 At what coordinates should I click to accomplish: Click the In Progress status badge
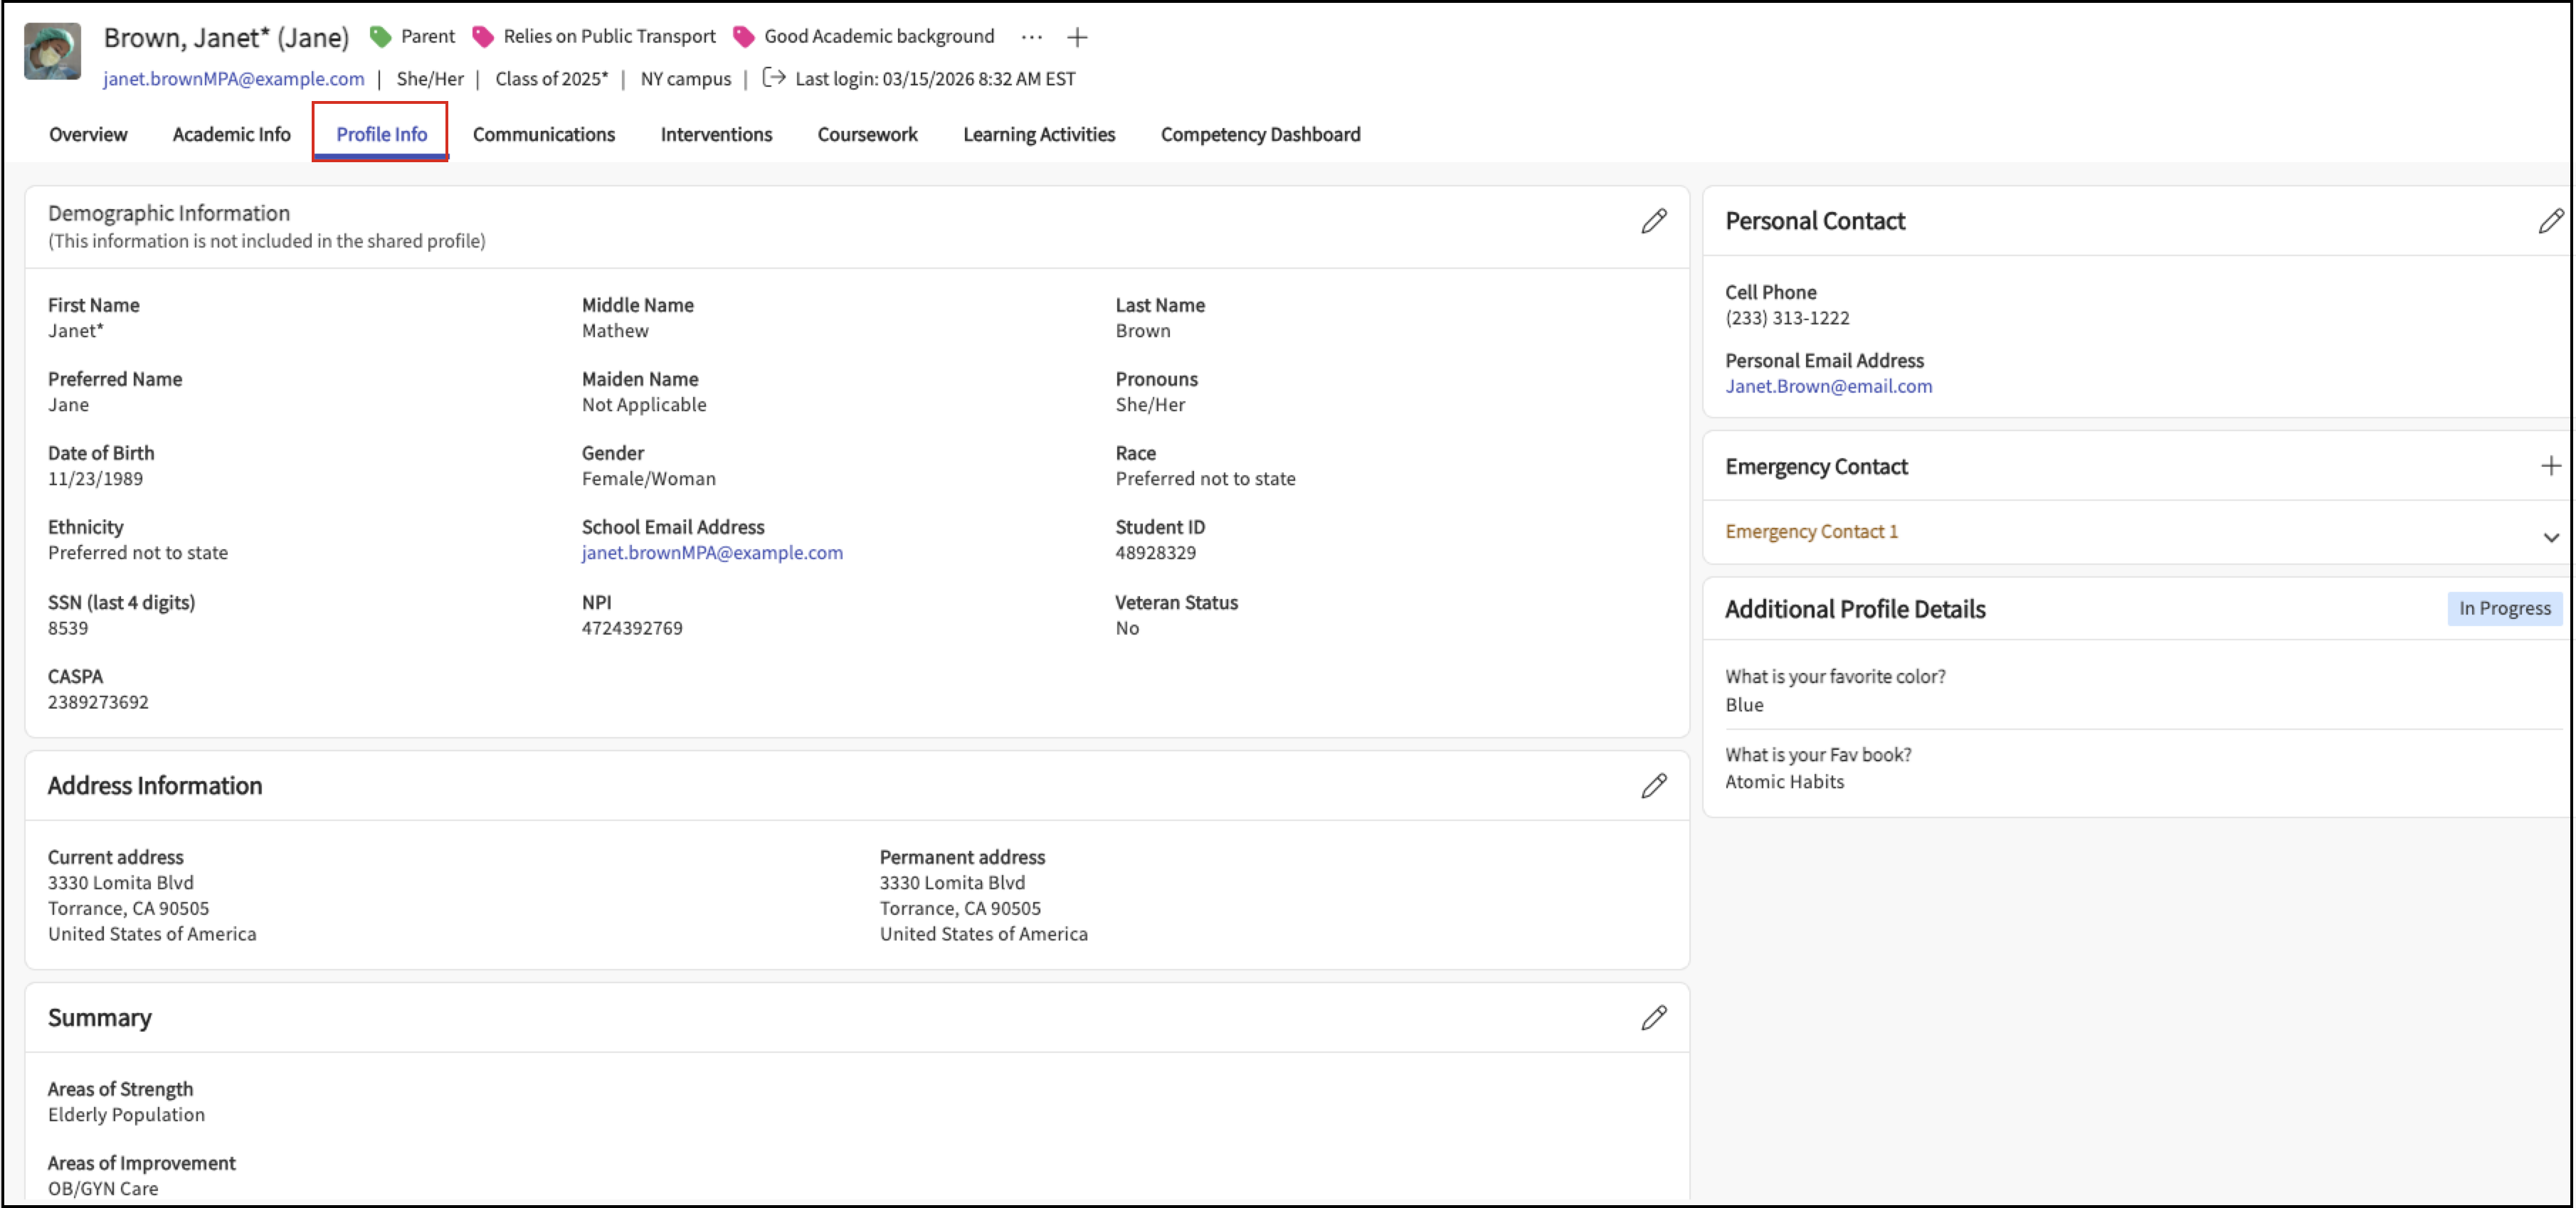click(2503, 608)
